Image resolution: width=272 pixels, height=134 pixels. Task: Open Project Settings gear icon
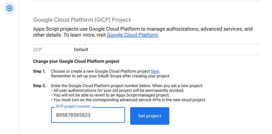(x=9, y=8)
